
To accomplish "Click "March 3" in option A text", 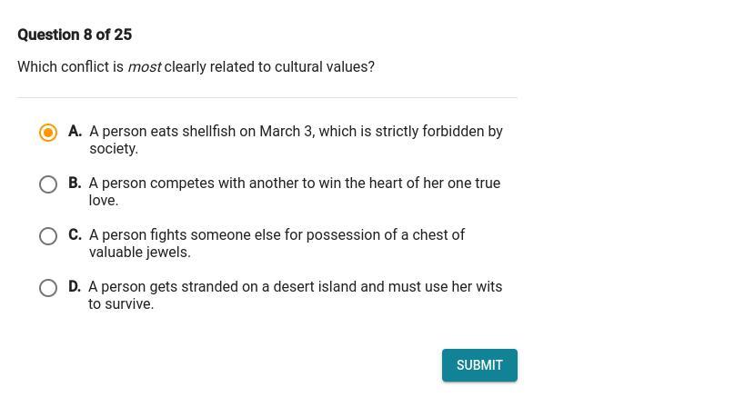I will click(x=286, y=132).
